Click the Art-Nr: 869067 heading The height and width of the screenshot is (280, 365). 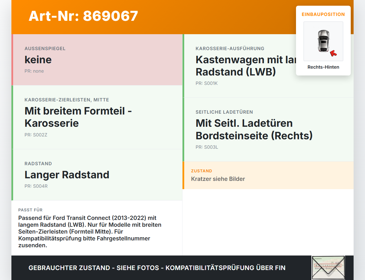click(x=83, y=16)
